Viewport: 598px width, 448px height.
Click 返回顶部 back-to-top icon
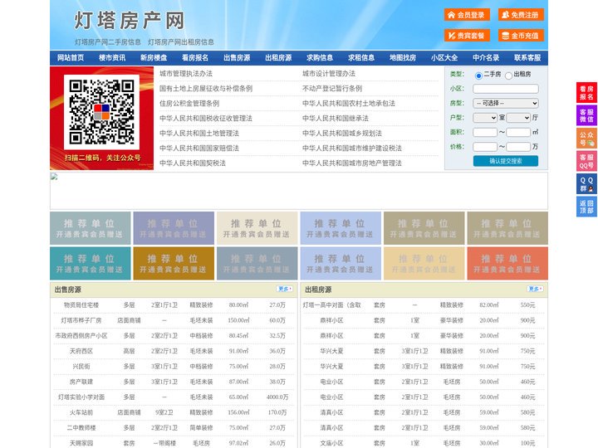pyautogui.click(x=586, y=207)
